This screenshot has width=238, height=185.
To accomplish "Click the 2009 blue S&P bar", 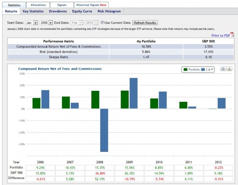I will [133, 93].
